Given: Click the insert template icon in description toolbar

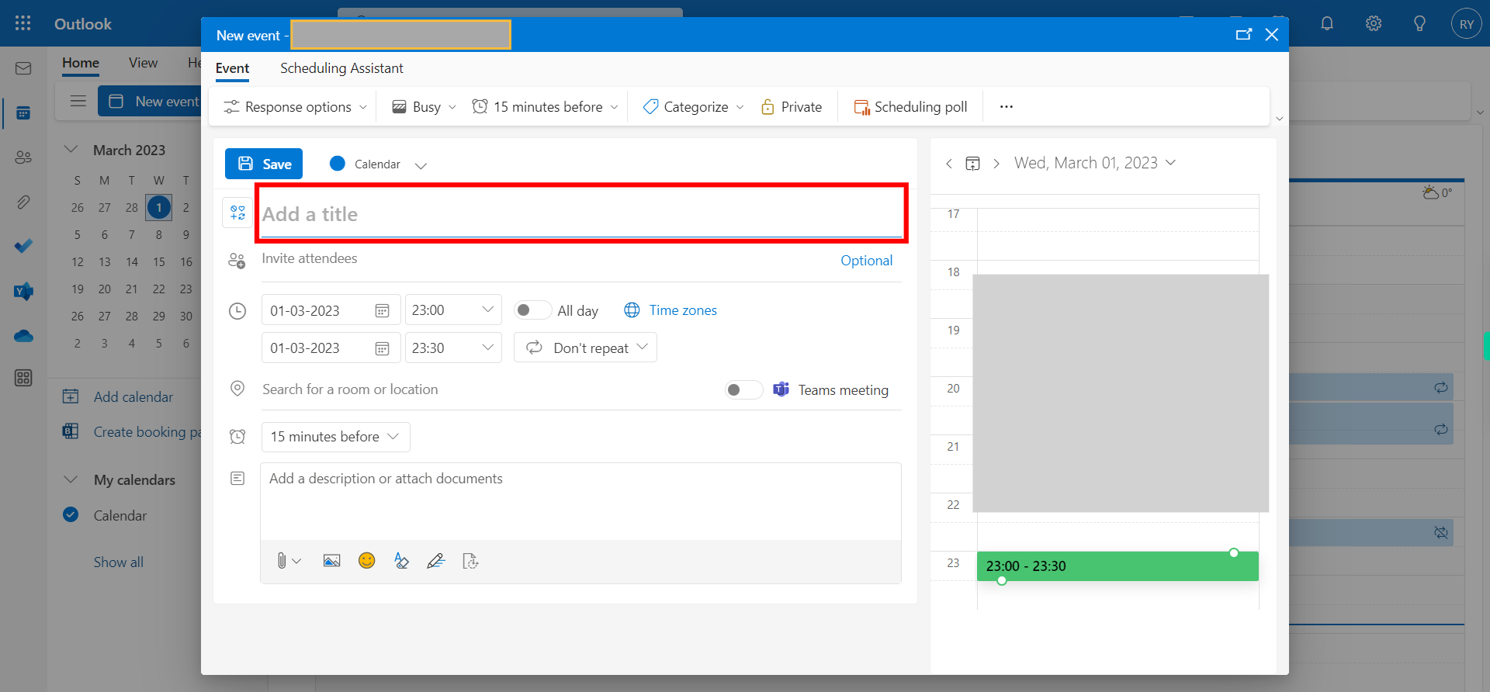Looking at the screenshot, I should (470, 561).
